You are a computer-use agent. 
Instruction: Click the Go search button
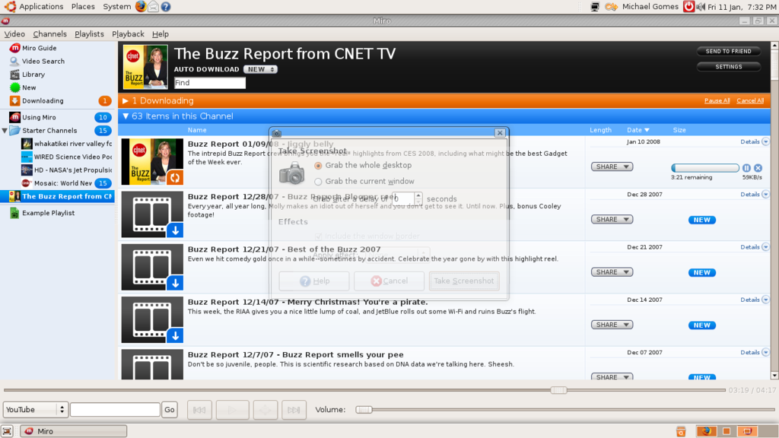click(170, 410)
